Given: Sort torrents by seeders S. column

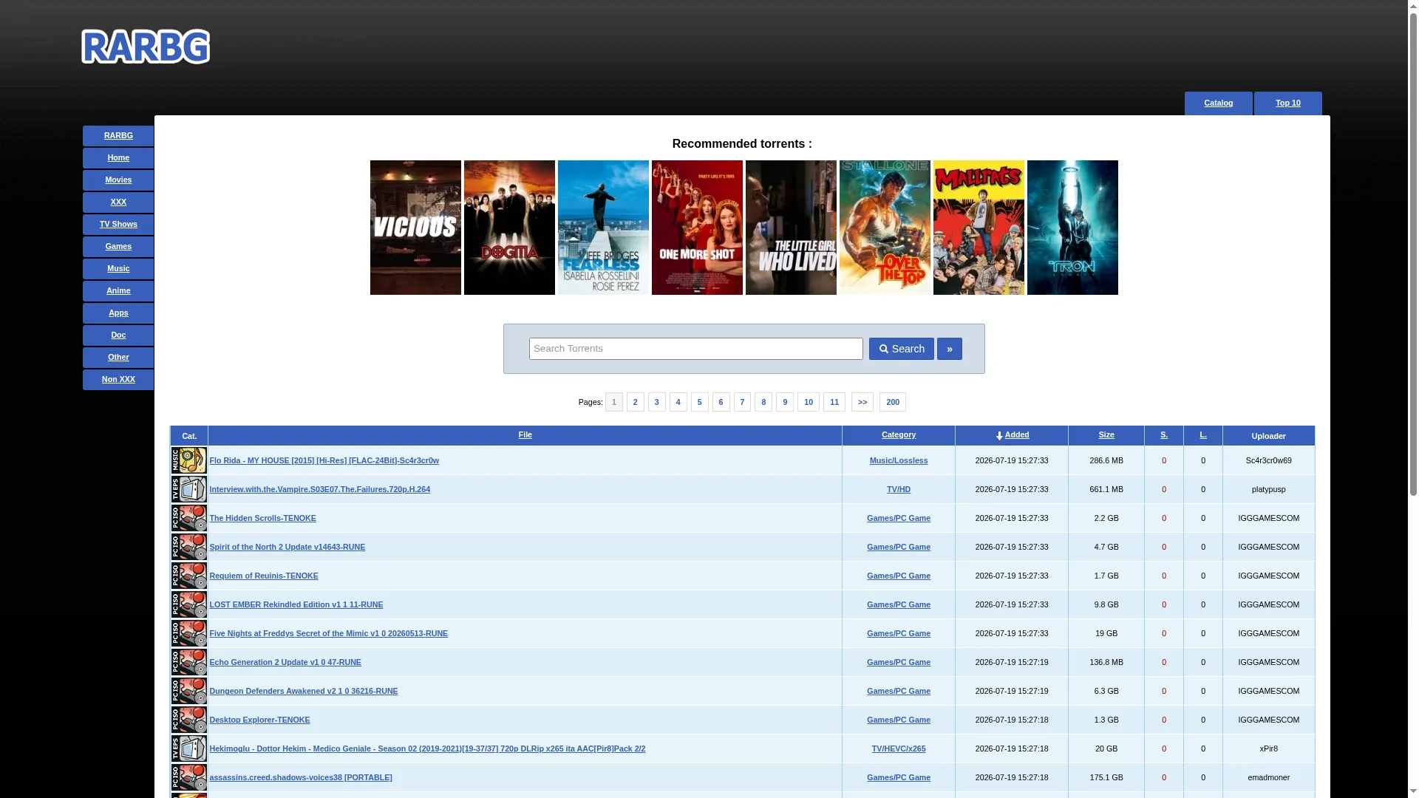Looking at the screenshot, I should pos(1164,434).
